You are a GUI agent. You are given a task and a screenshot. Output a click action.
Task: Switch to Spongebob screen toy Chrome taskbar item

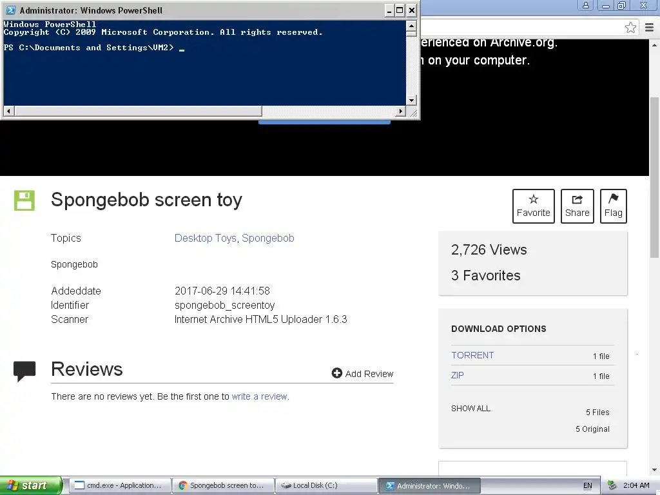(x=223, y=485)
